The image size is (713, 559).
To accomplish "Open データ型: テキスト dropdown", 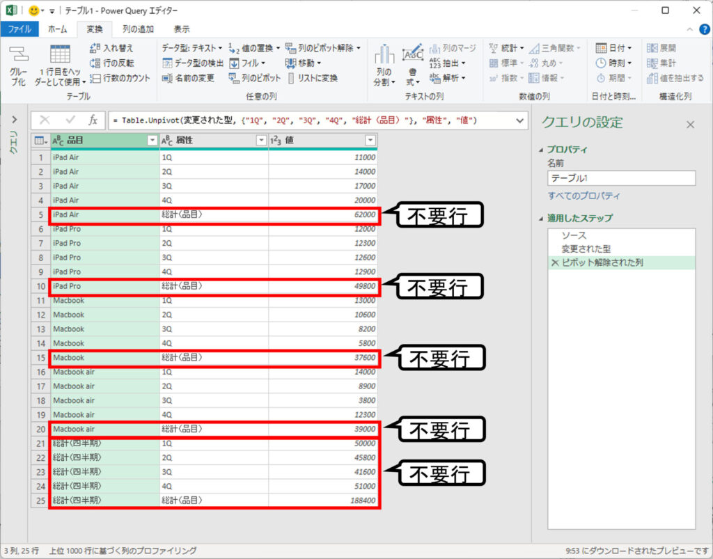I will click(192, 48).
